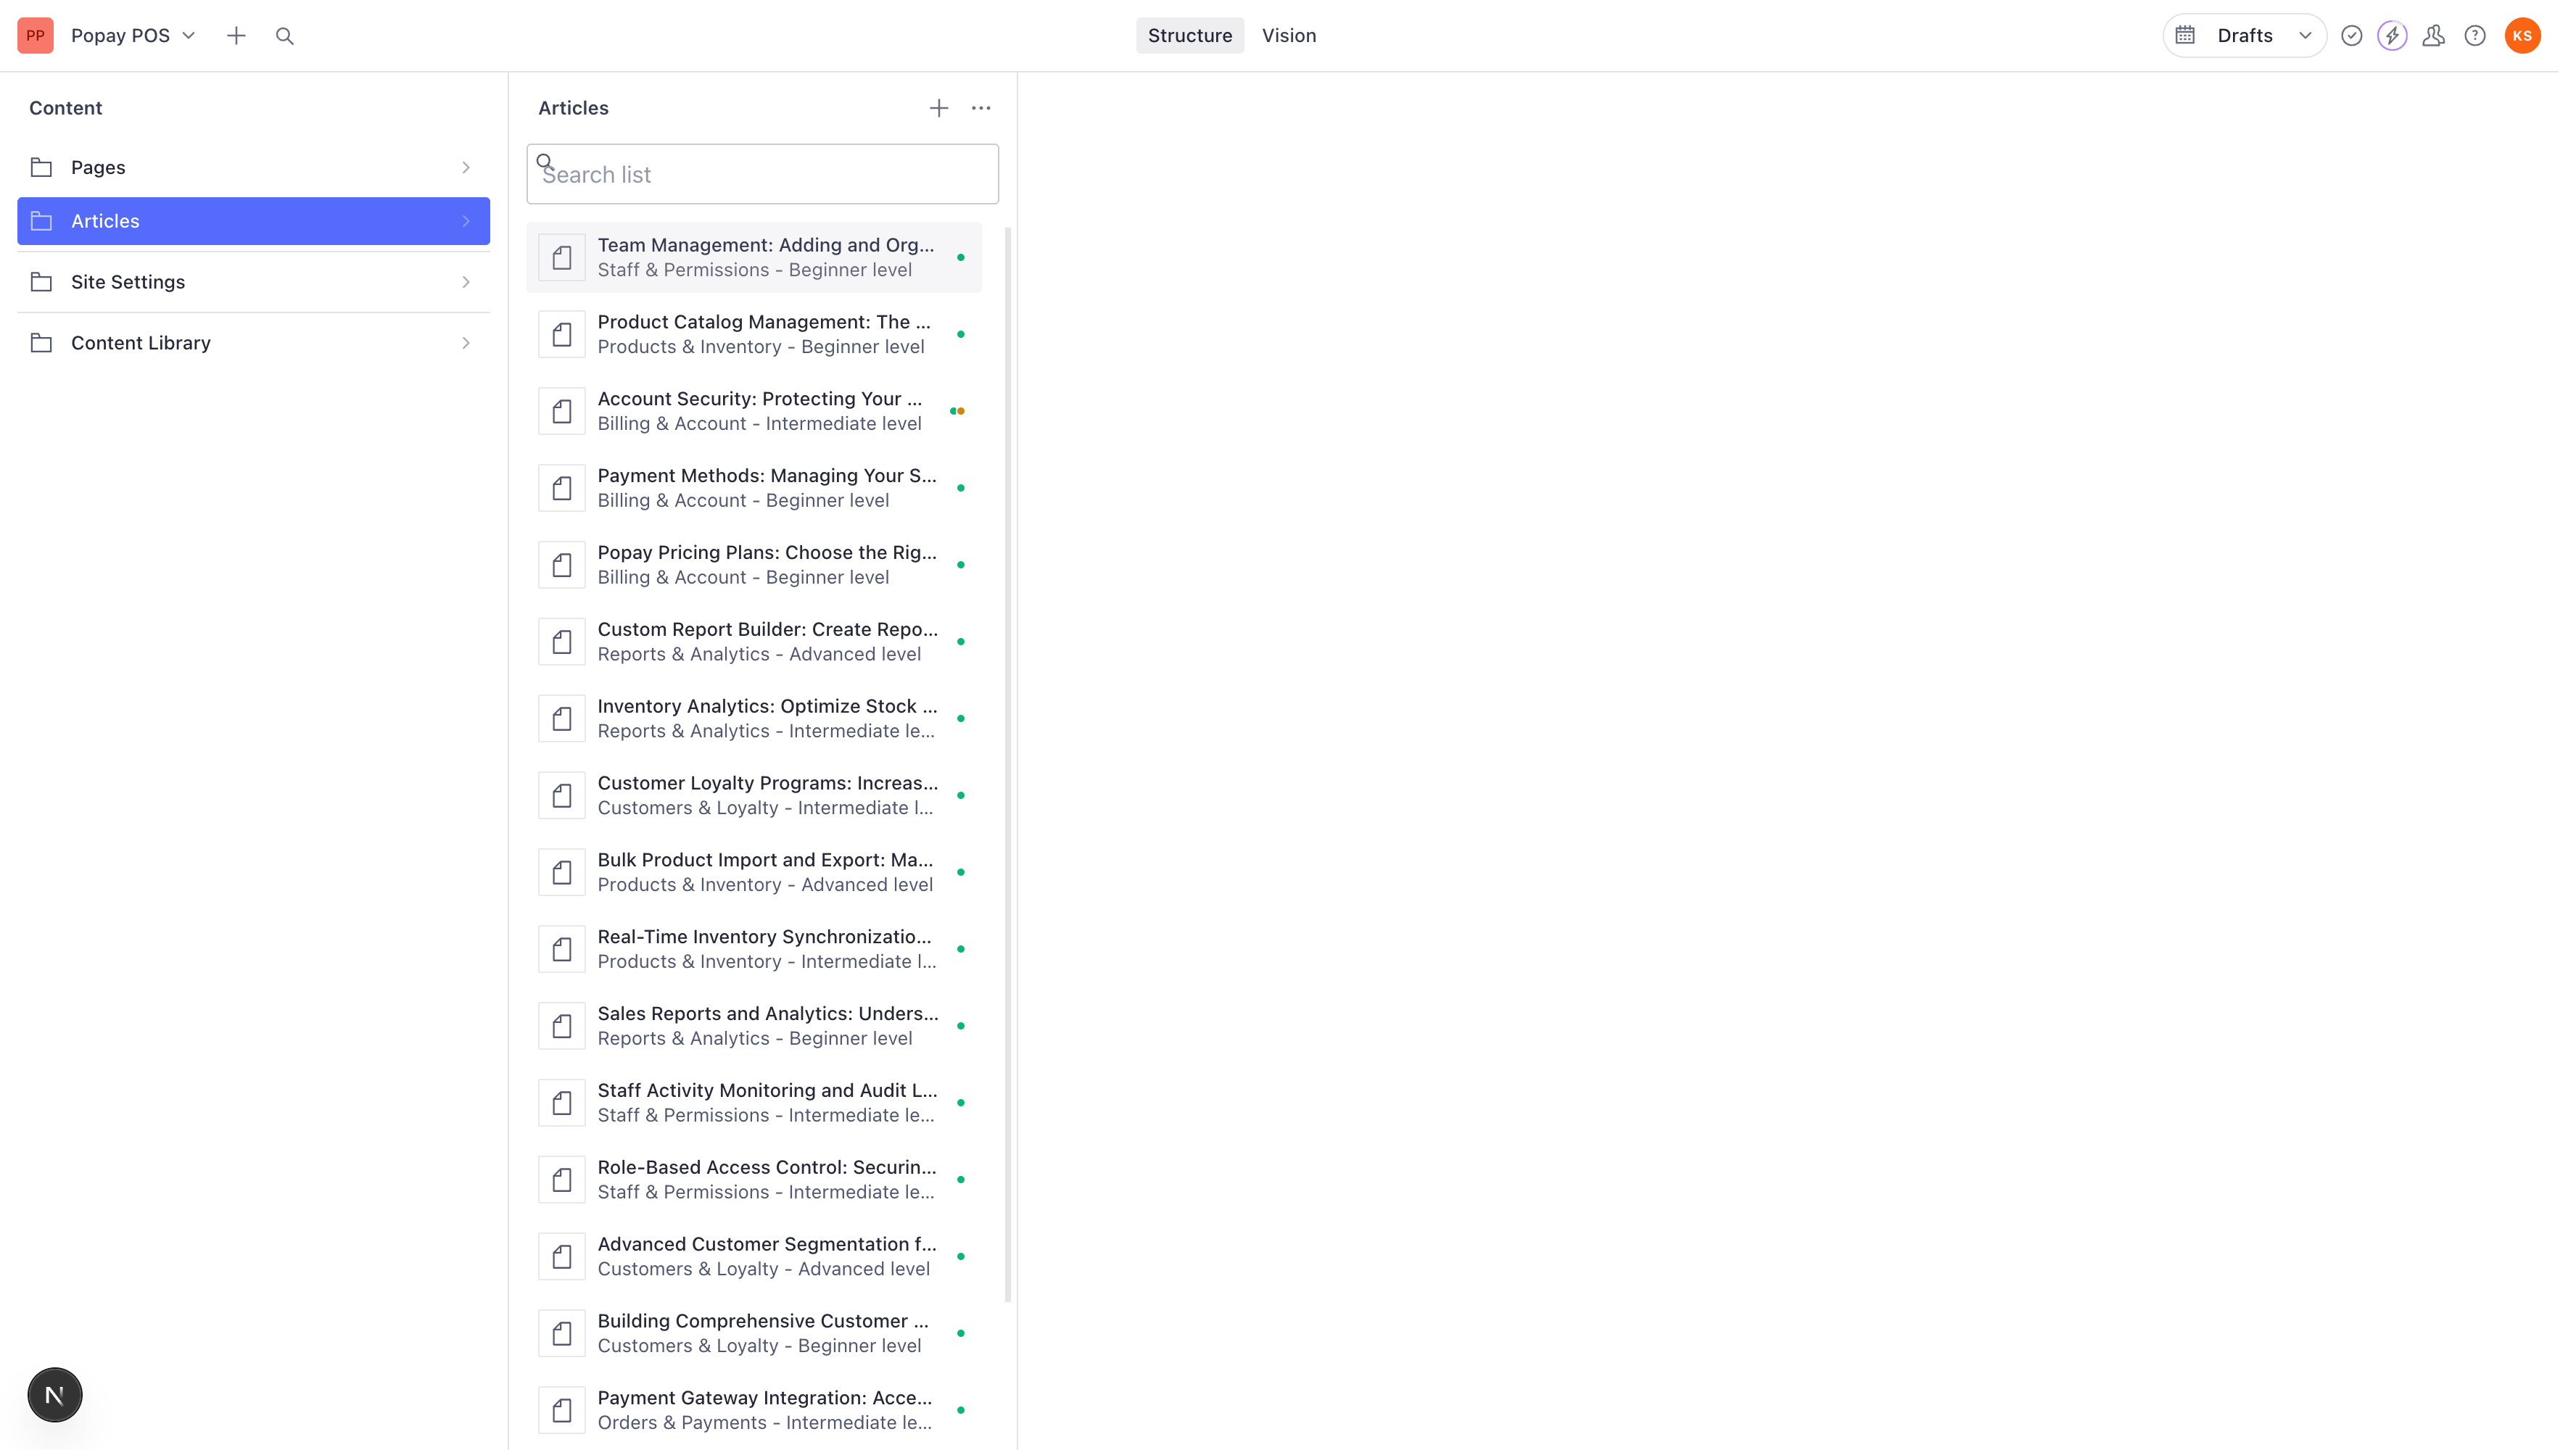Image resolution: width=2576 pixels, height=1450 pixels.
Task: Open Bulk Product Import and Export article
Action: click(754, 873)
